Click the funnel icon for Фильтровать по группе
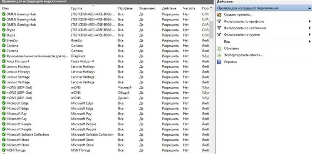Image resolution: width=312 pixels, height=154 pixels. (x=219, y=34)
